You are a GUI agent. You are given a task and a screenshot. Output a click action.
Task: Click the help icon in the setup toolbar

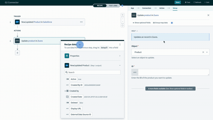point(172,23)
